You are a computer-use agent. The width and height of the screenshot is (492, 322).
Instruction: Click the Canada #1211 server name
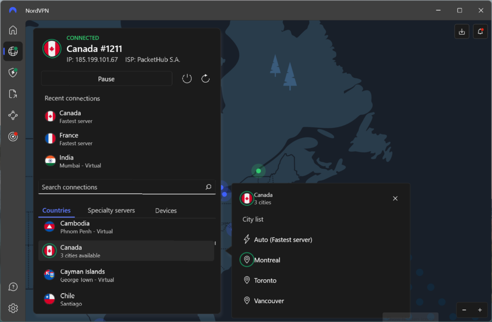coord(94,49)
